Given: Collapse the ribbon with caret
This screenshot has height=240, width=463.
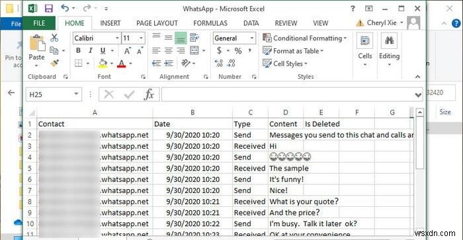Looking at the screenshot, I should (417, 77).
